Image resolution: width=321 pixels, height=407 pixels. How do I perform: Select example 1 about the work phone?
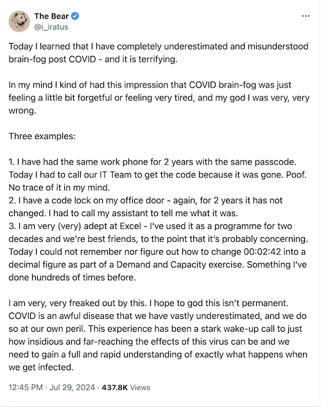point(157,174)
